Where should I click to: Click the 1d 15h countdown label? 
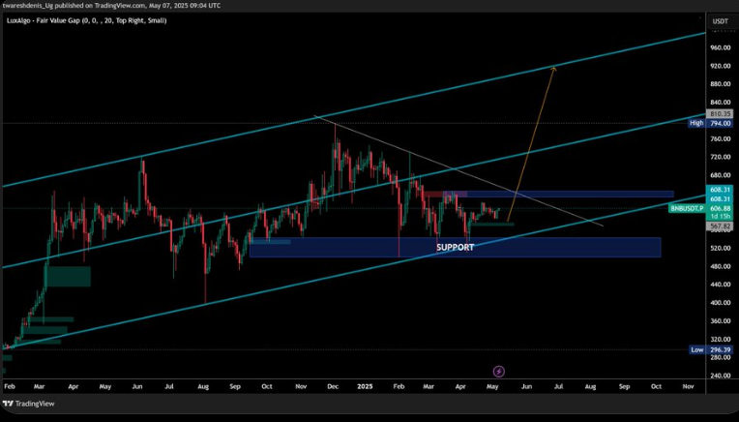point(720,216)
